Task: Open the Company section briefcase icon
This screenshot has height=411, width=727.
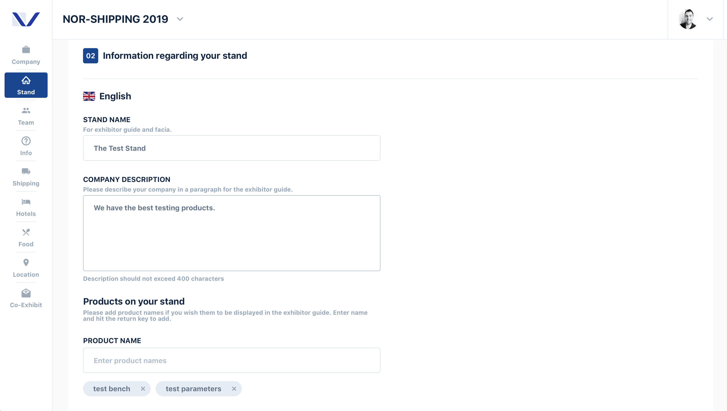Action: [x=26, y=50]
